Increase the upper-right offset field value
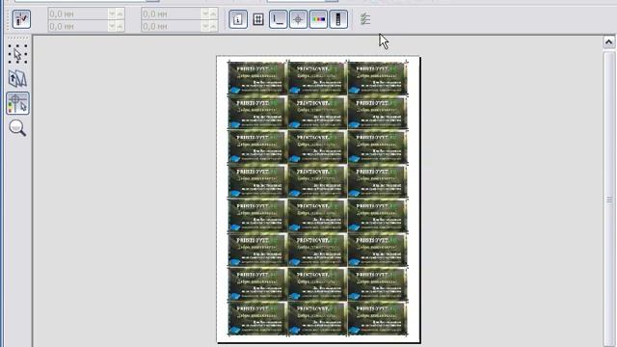 214,14
